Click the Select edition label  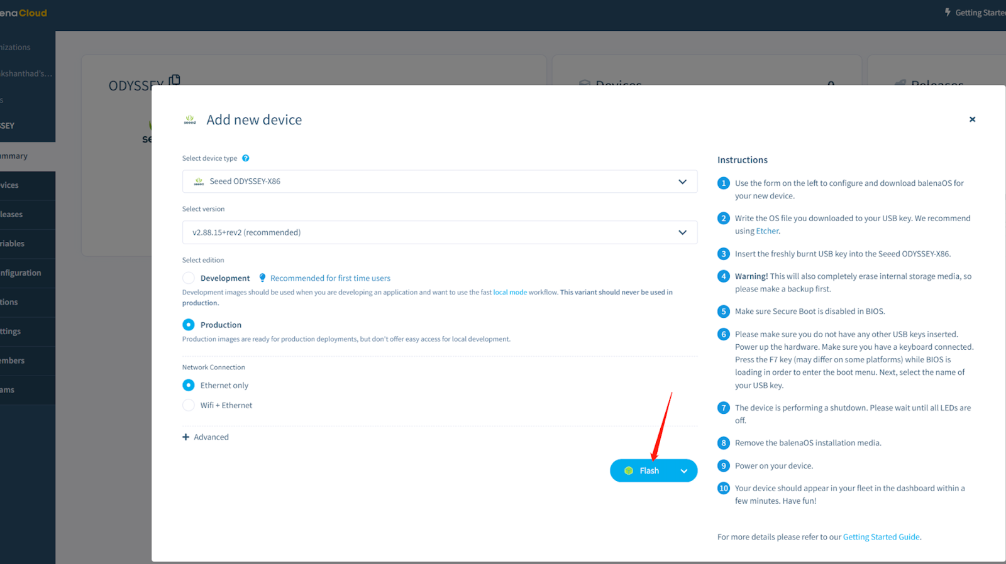click(x=203, y=260)
